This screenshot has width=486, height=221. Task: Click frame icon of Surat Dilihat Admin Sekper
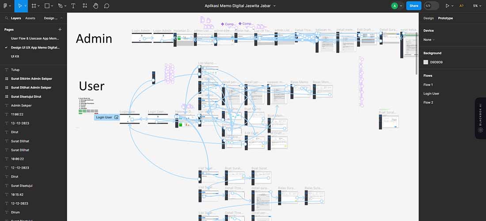coord(7,88)
